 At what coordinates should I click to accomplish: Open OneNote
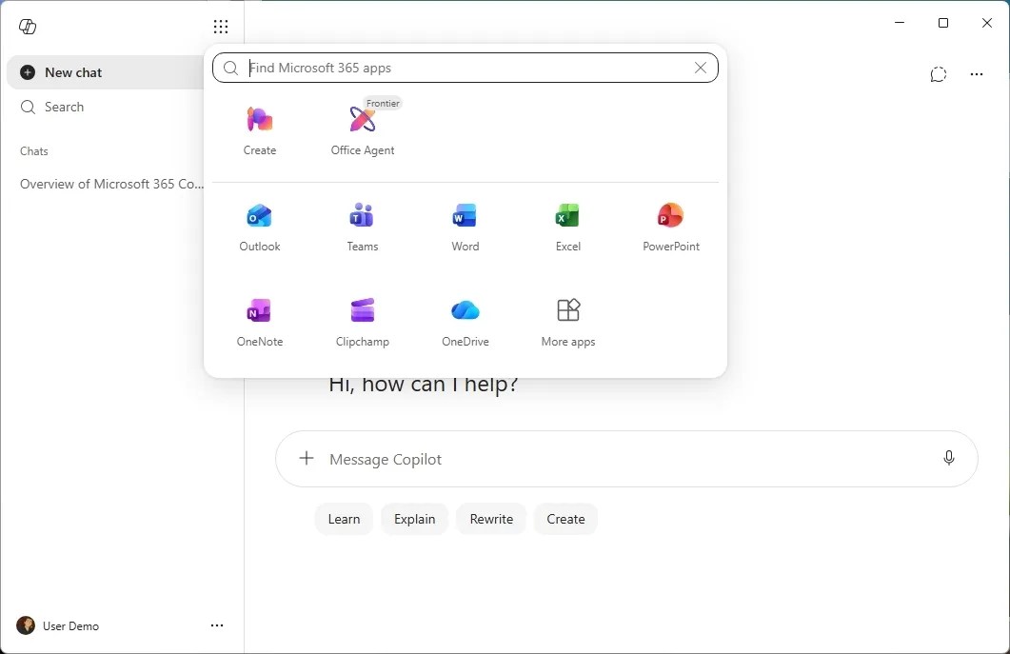pyautogui.click(x=260, y=322)
